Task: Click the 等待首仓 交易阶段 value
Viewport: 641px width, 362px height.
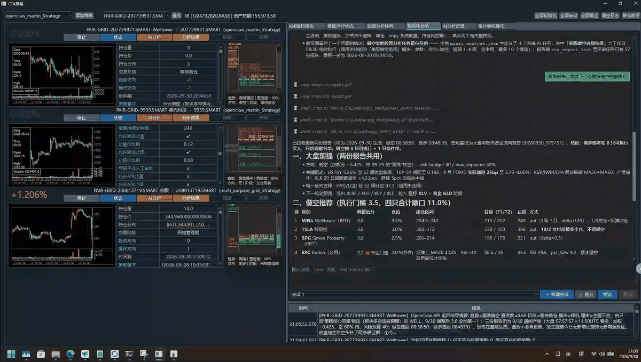Action: (188, 71)
